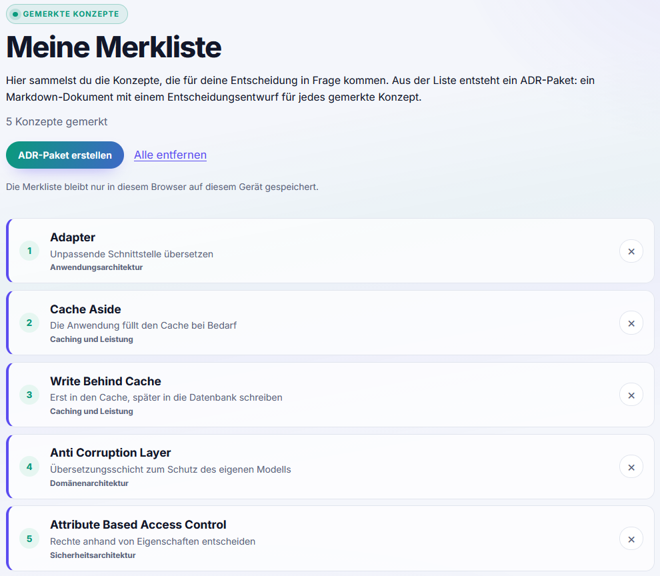
Task: Remove Adapter from the Merkliste
Action: (x=631, y=251)
